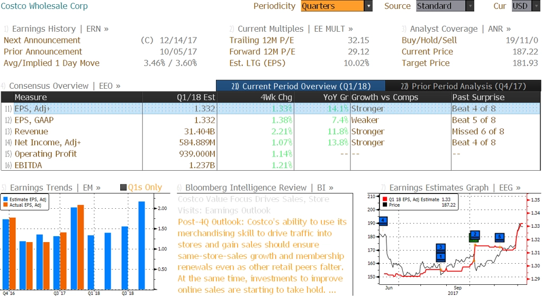
Task: Select the Operating Profit measure row
Action: pos(270,154)
